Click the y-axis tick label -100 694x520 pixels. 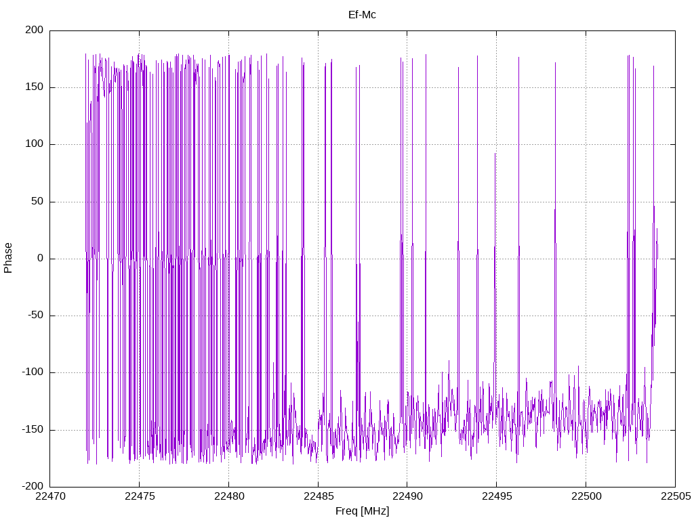(x=33, y=372)
